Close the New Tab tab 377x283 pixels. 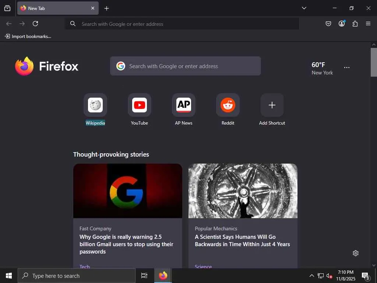coord(92,8)
